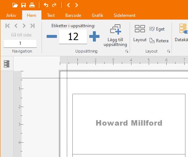Toggle the data panel icon on left sidebar
Image resolution: width=188 pixels, height=157 pixels.
tap(7, 64)
